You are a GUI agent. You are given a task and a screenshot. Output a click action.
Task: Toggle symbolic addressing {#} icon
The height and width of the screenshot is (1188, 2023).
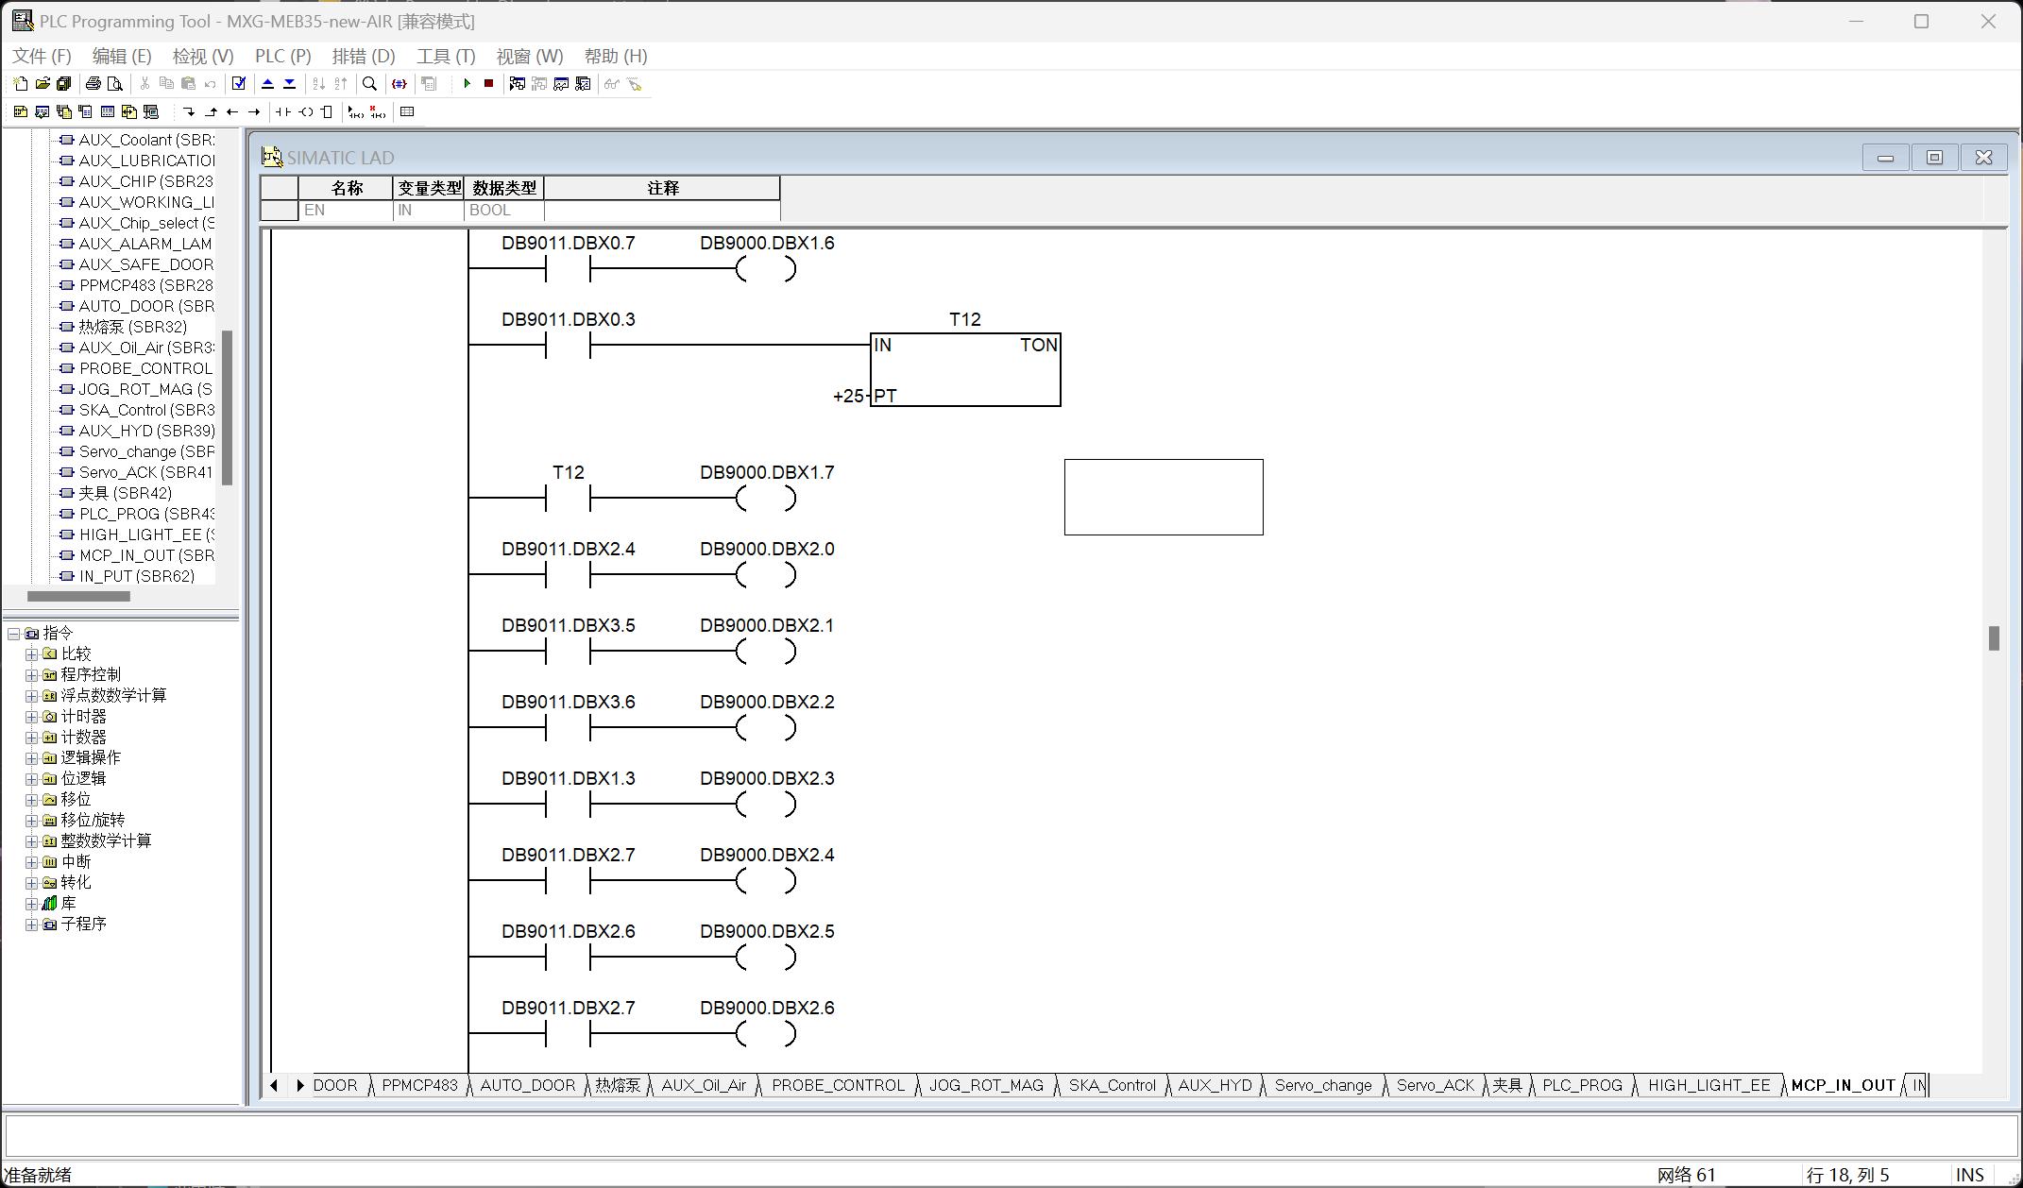pos(399,84)
